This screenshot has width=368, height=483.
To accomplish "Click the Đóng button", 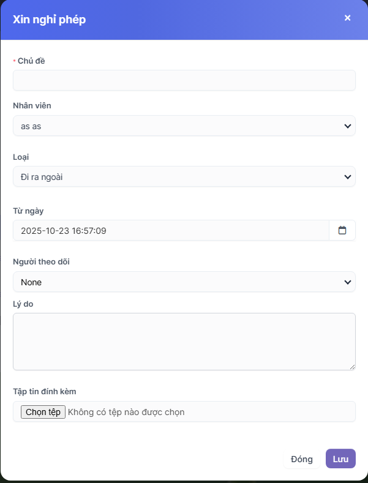I will click(301, 459).
